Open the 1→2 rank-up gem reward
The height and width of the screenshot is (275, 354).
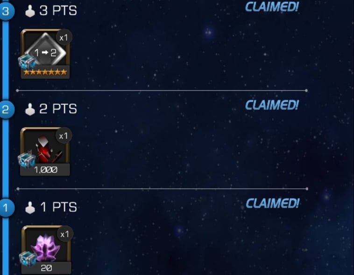tap(45, 54)
